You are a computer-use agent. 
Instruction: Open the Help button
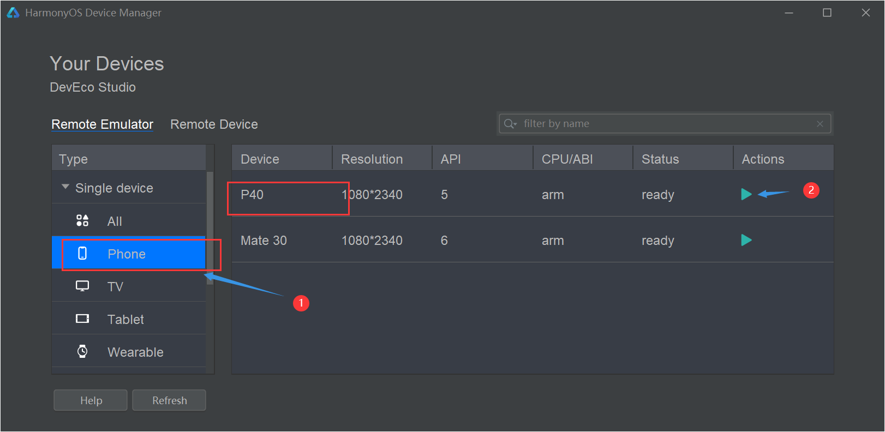(x=91, y=400)
